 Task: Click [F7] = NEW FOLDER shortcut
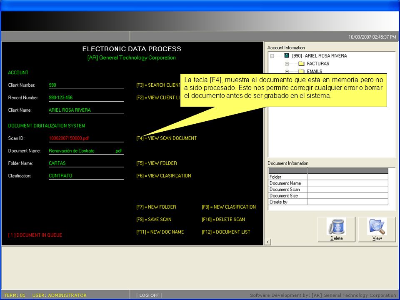point(156,207)
